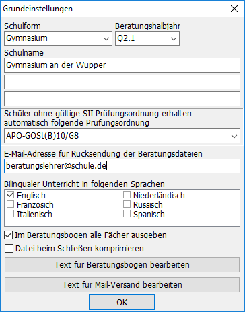Click the Grundeinstellungen title bar
This screenshot has width=245, height=312.
click(112, 9)
